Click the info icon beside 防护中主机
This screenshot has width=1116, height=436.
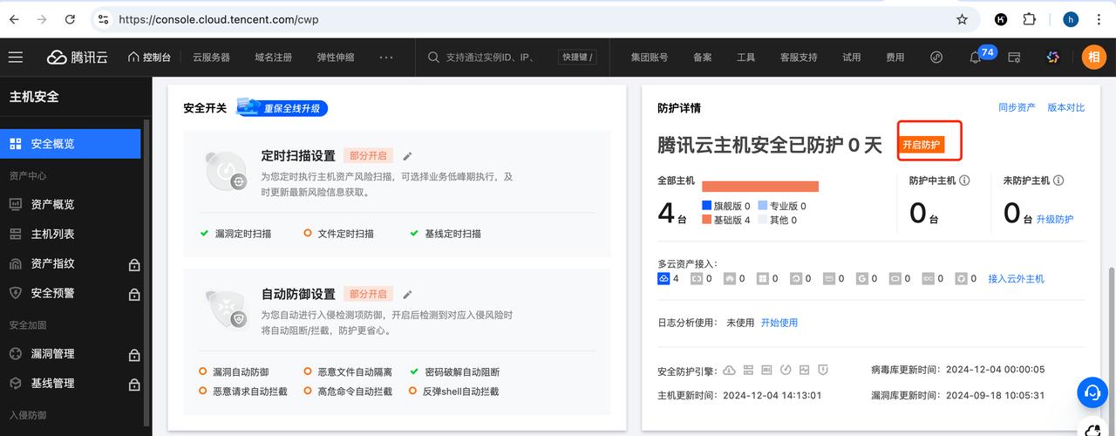(964, 181)
